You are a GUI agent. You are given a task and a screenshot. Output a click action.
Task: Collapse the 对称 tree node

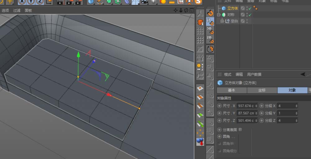[219, 15]
